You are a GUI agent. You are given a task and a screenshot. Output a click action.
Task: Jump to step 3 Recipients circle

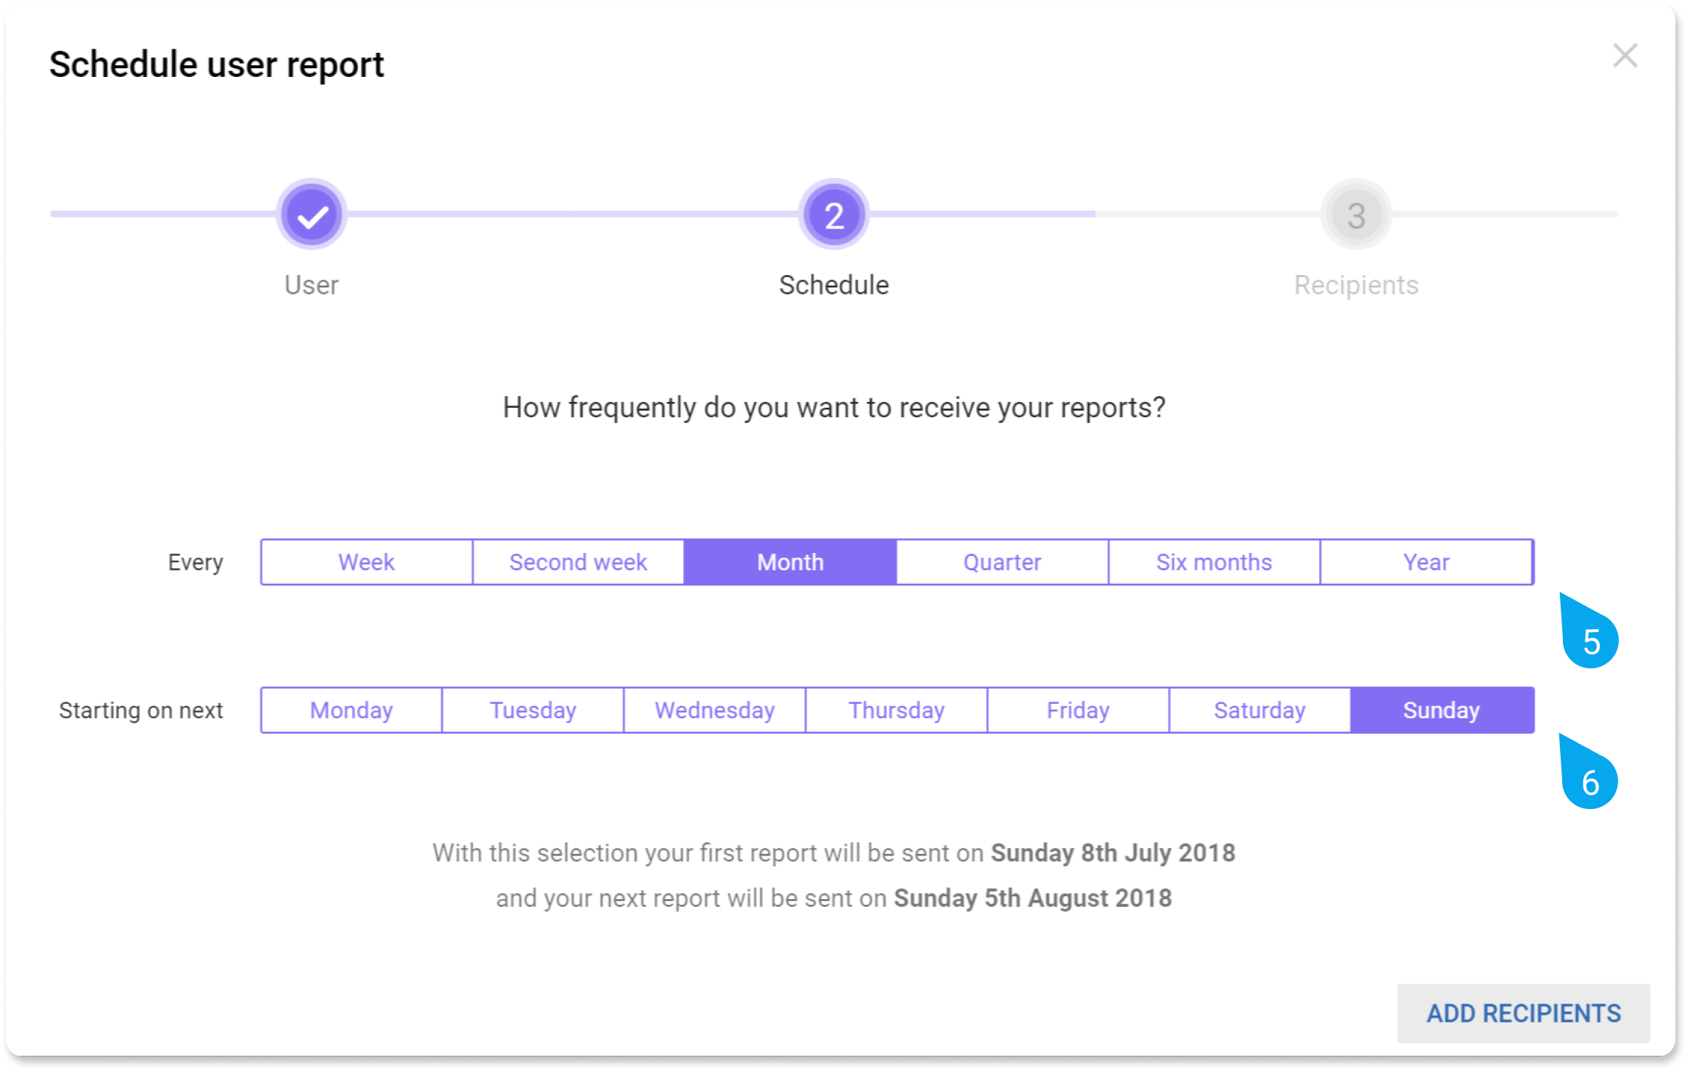(x=1356, y=215)
